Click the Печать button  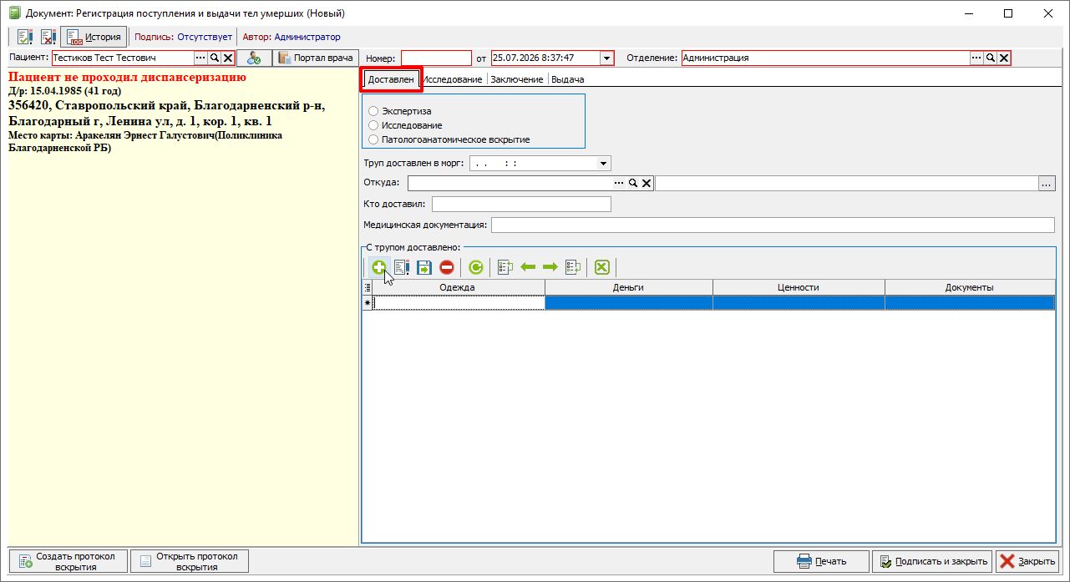(x=821, y=561)
